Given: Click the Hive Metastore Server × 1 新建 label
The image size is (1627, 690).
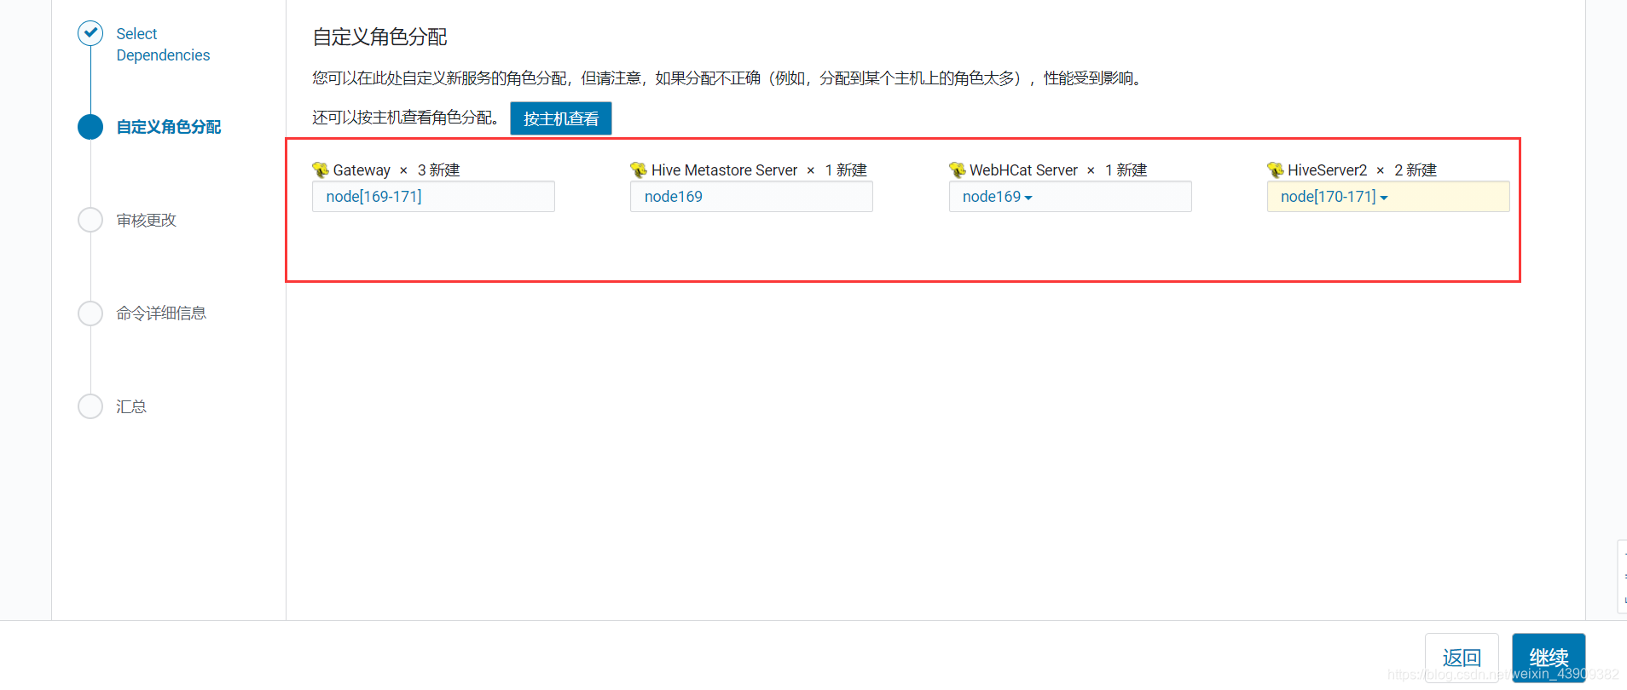Looking at the screenshot, I should [759, 170].
